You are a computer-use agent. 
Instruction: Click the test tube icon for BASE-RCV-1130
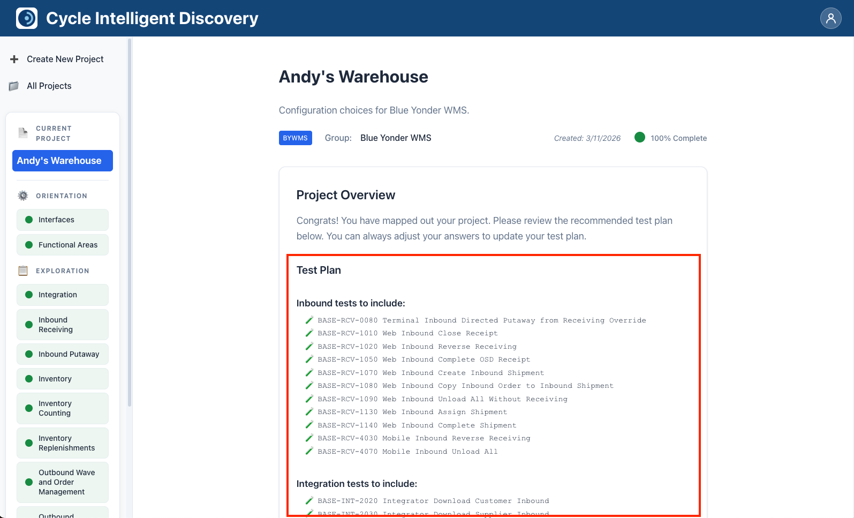pyautogui.click(x=309, y=412)
